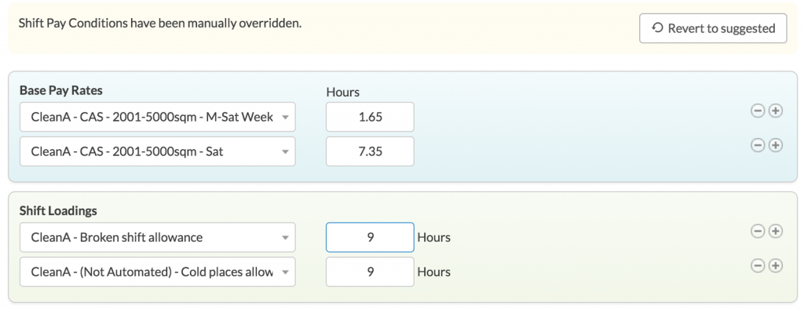
Task: Add a loading after Cold places allowance
Action: [776, 266]
